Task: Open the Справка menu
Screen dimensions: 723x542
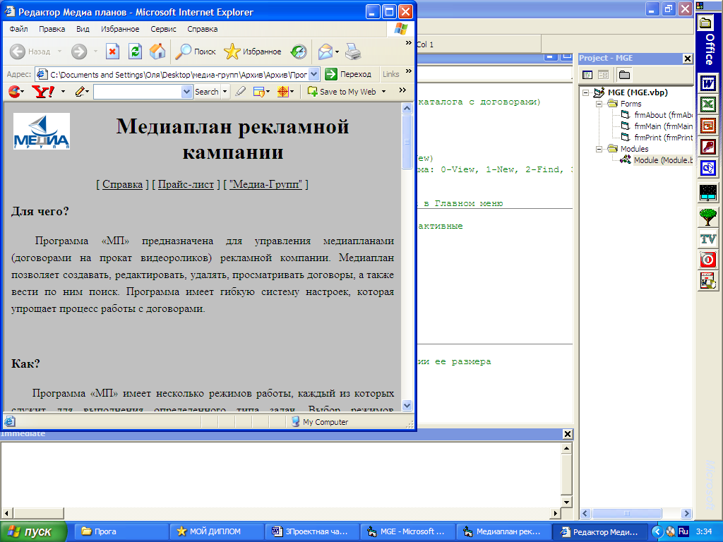Action: coord(202,29)
